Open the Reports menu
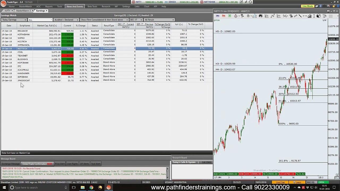This screenshot has width=340, height=191. [49, 6]
